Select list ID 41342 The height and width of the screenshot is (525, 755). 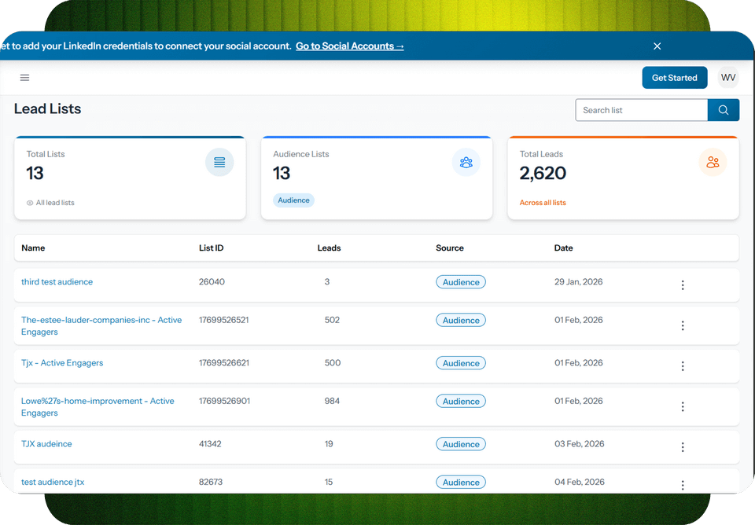tap(210, 444)
